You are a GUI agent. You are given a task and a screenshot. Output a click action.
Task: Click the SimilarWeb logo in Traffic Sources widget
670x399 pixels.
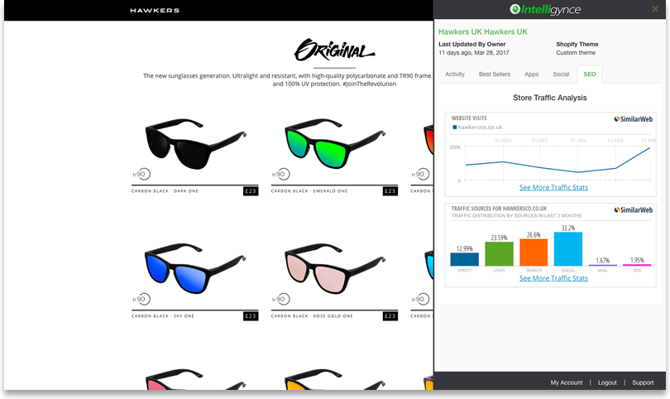tap(634, 210)
